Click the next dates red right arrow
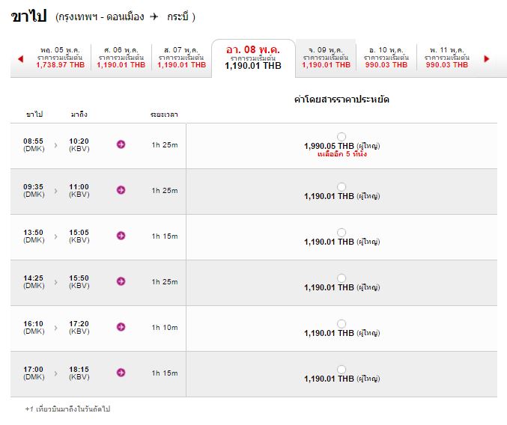507x425 pixels. click(x=486, y=59)
